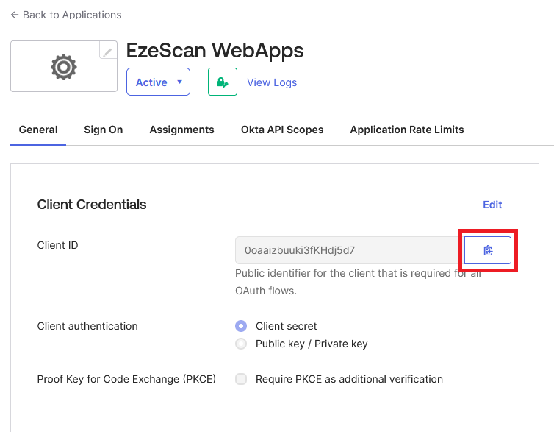Open the Sign On tab
The image size is (554, 432).
[x=103, y=130]
